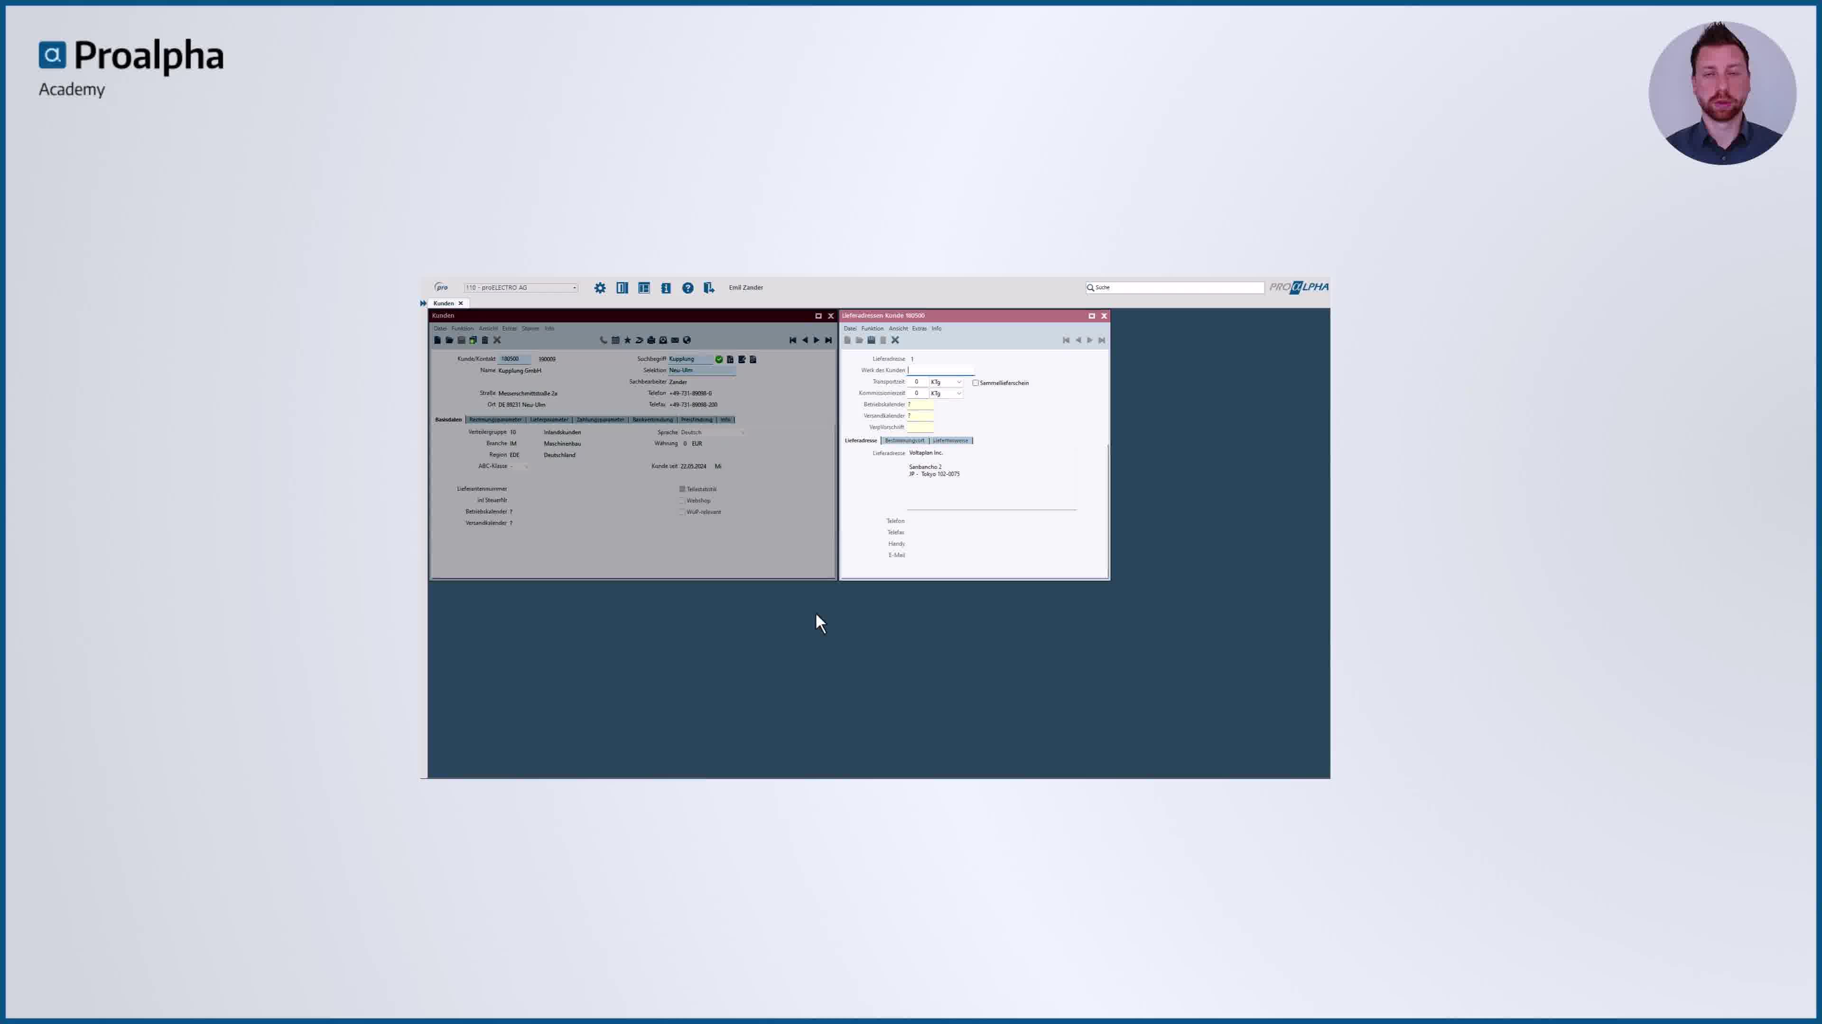Enable the Sammellieferschein checkbox
Image resolution: width=1822 pixels, height=1024 pixels.
[976, 383]
